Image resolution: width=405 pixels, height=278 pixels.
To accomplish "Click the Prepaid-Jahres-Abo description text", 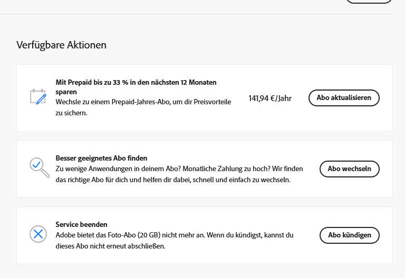I will [x=143, y=102].
